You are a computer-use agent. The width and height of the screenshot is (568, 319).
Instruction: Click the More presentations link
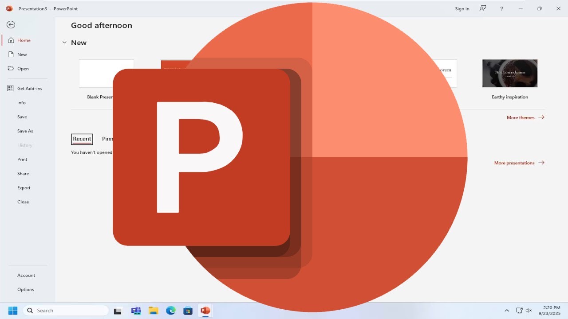[x=519, y=163]
